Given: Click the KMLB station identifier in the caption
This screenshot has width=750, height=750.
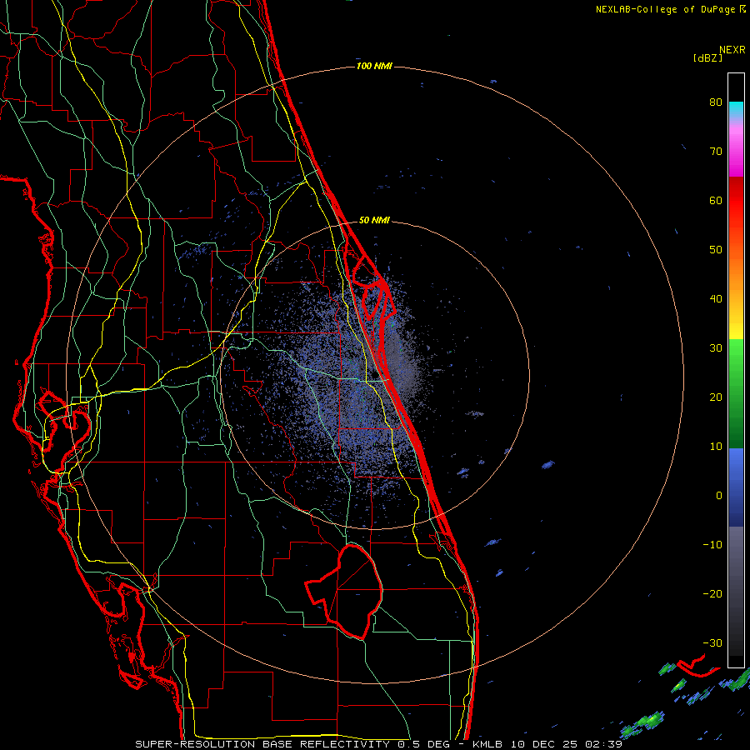Looking at the screenshot, I should (x=490, y=744).
